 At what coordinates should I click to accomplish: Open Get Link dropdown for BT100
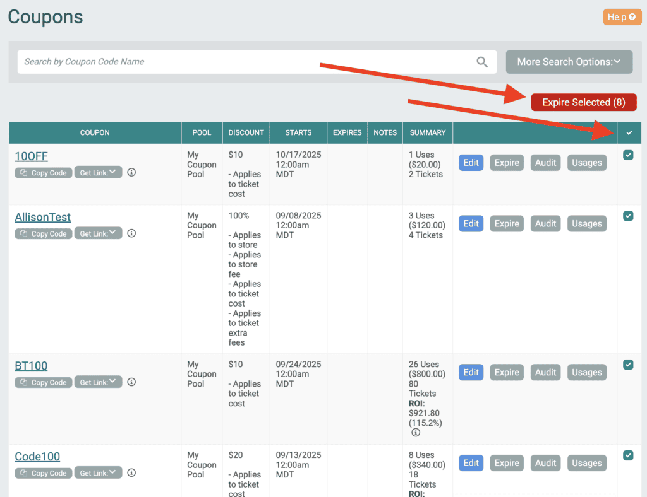tap(98, 382)
